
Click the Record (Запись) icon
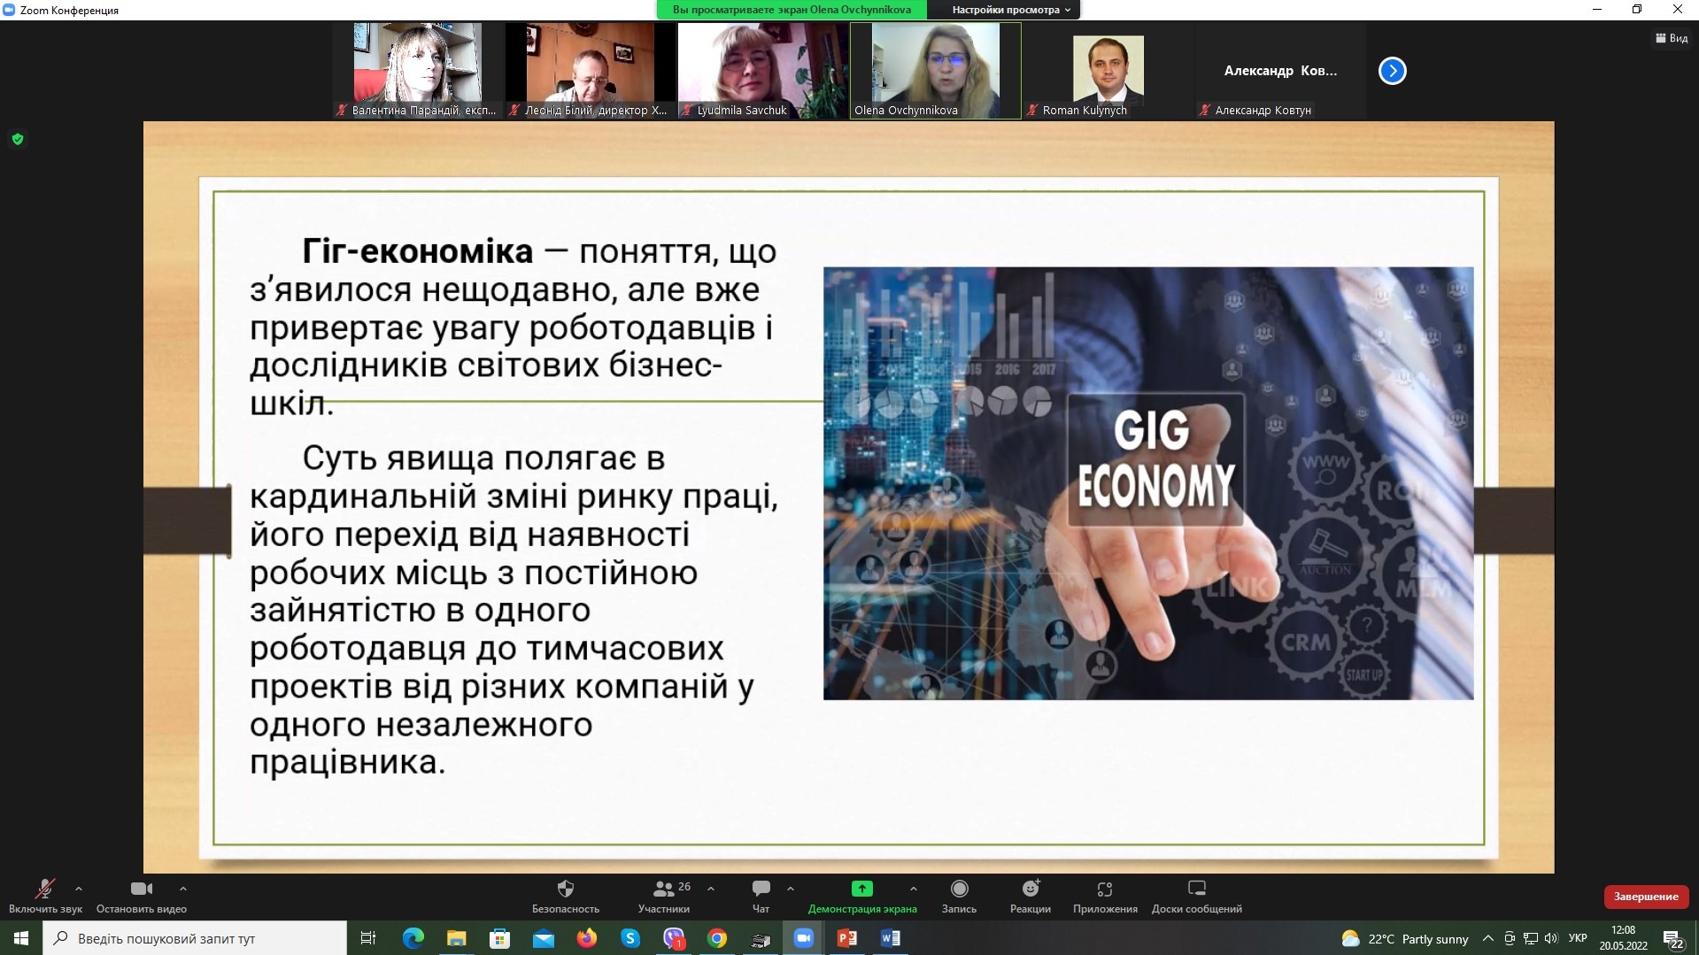pyautogui.click(x=959, y=889)
